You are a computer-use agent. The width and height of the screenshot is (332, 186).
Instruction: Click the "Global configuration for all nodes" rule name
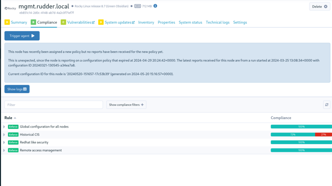coord(44,127)
